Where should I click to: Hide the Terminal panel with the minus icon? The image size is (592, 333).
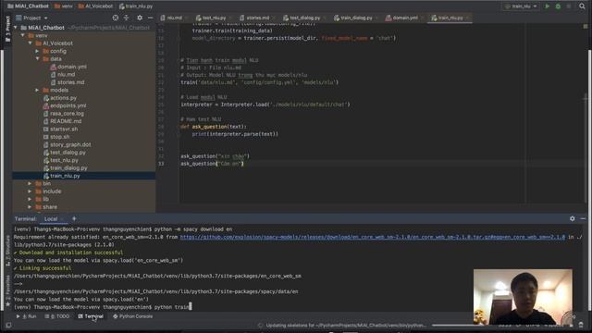click(583, 218)
